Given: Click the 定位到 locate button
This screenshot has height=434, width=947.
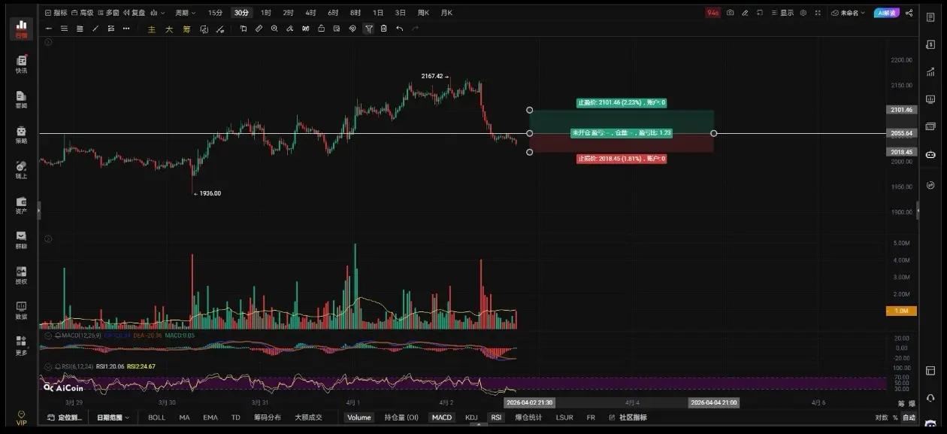Looking at the screenshot, I should 64,417.
